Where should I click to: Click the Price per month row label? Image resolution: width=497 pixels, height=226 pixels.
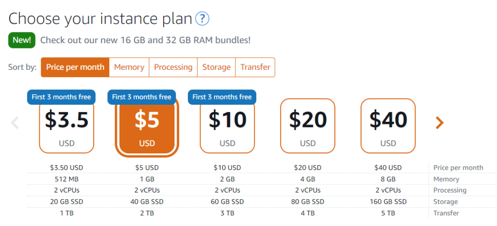pos(458,167)
